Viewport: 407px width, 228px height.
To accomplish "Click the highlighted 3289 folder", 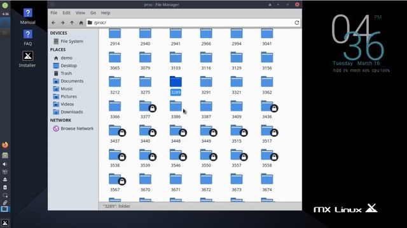I will (176, 85).
